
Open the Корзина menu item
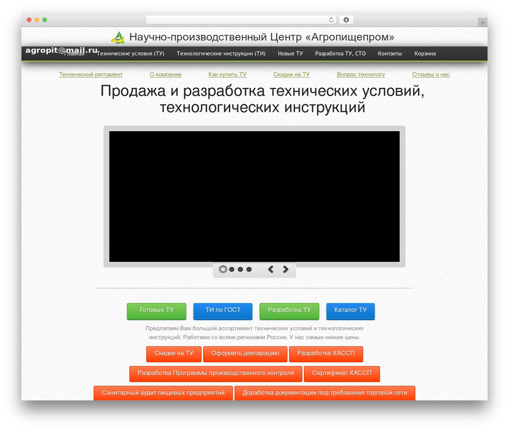point(425,54)
